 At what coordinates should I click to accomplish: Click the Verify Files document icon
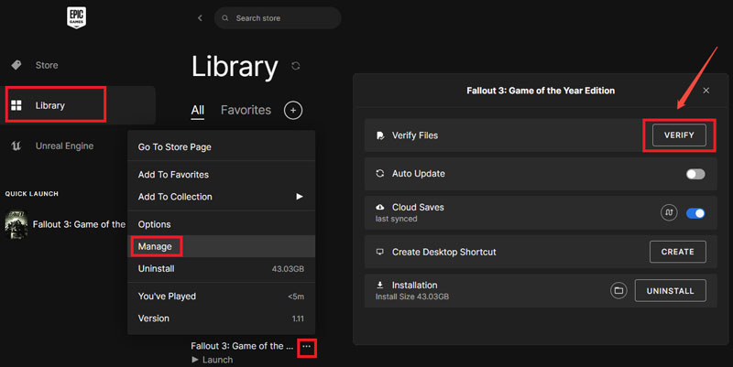pos(380,135)
